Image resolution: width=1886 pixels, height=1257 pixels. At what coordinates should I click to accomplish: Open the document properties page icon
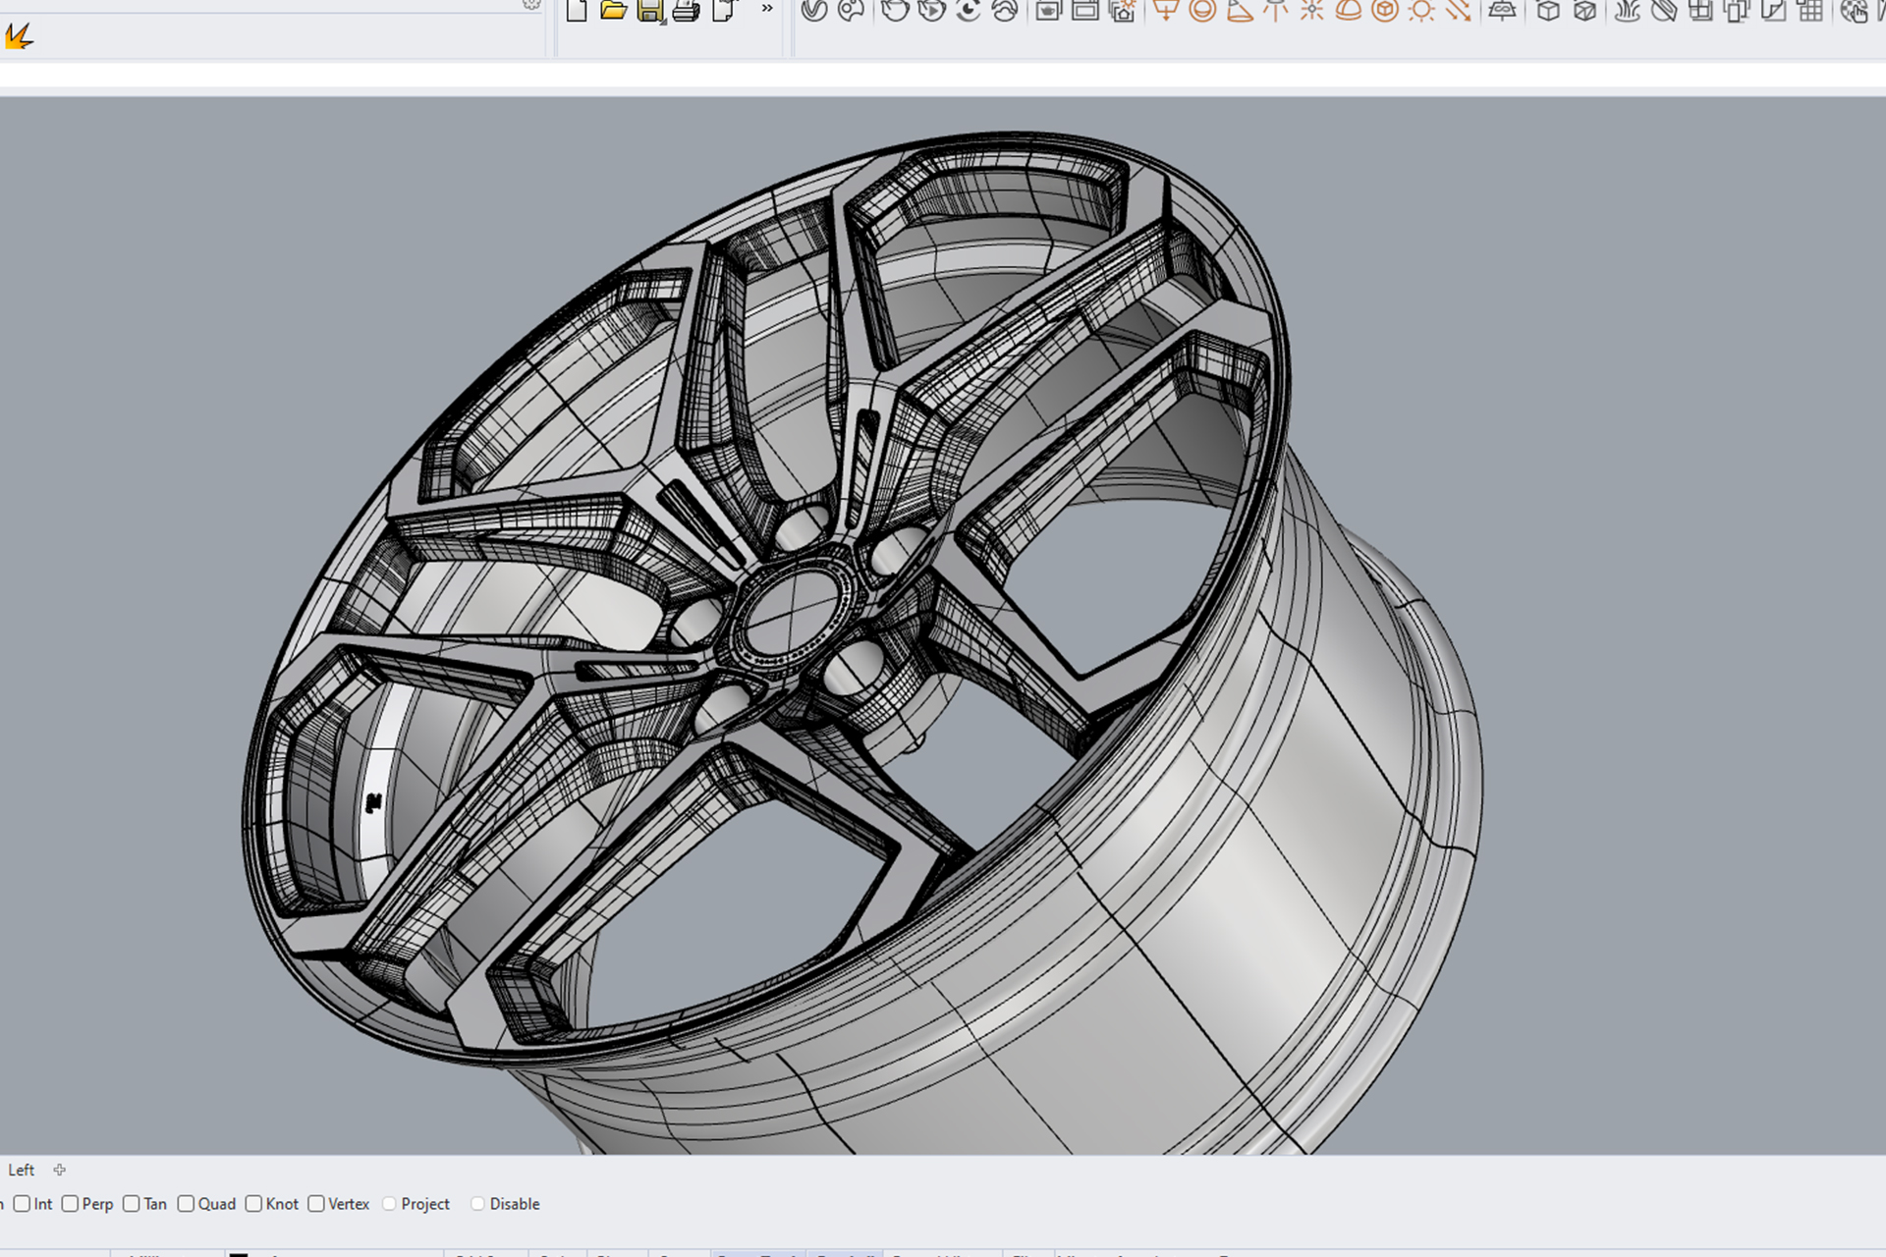point(724,11)
